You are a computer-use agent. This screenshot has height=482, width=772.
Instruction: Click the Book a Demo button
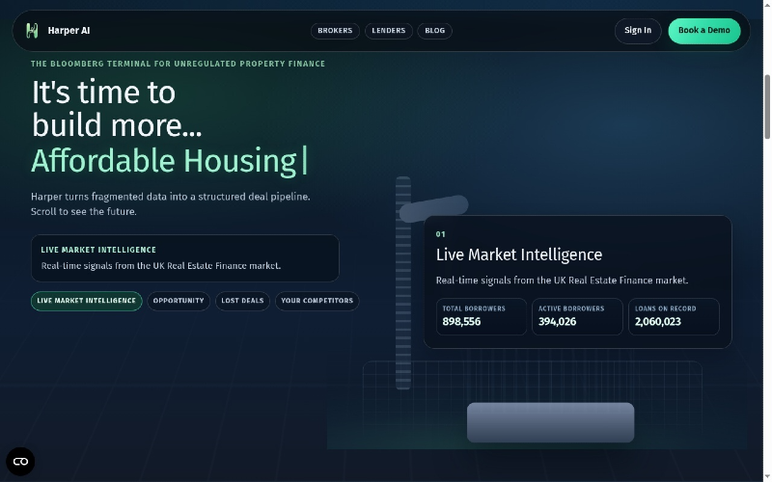tap(704, 31)
